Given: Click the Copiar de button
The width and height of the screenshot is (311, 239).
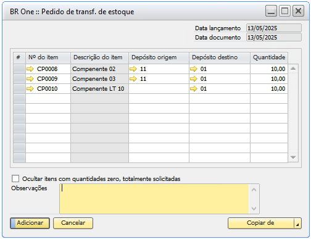Looking at the screenshot, I should pos(261,223).
